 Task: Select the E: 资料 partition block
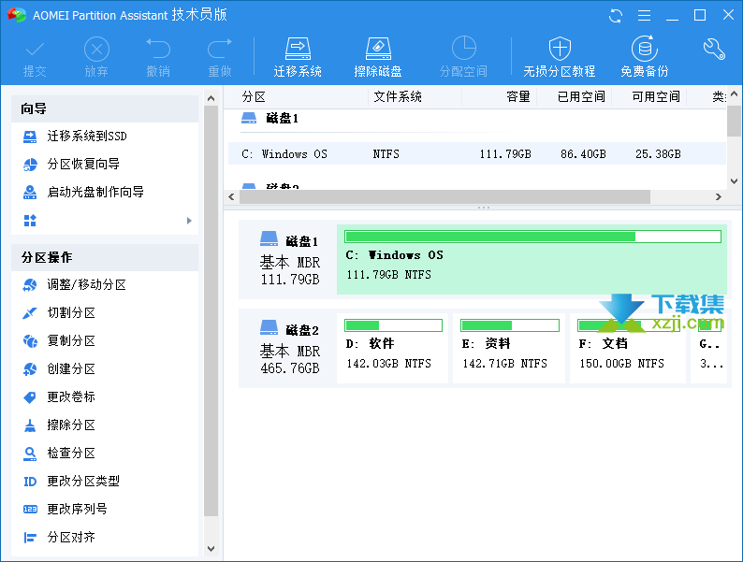point(509,348)
